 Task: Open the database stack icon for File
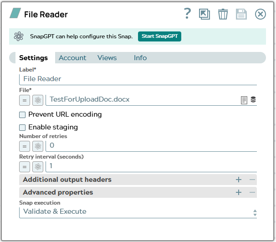click(253, 99)
